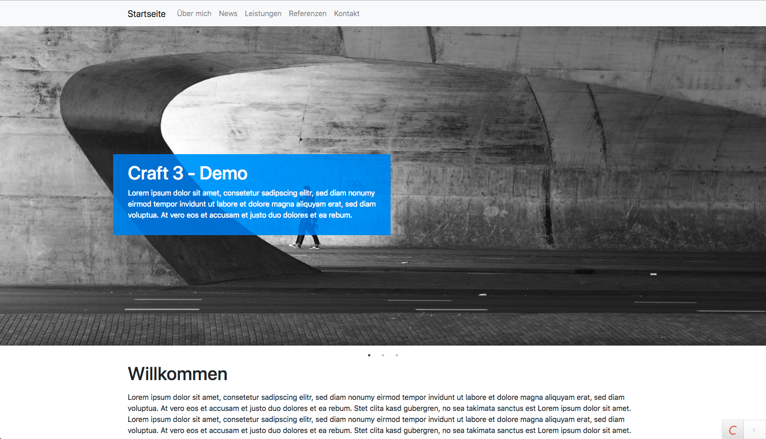
Task: Open the Startseite brand link
Action: click(x=146, y=14)
